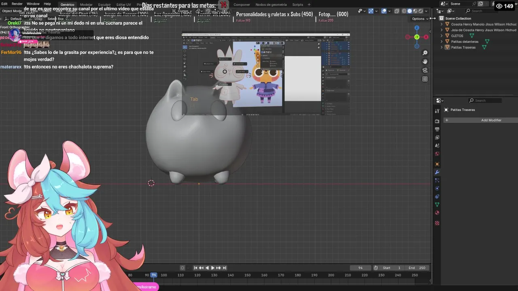
Task: Open the View Layer properties tab
Action: pos(437,137)
